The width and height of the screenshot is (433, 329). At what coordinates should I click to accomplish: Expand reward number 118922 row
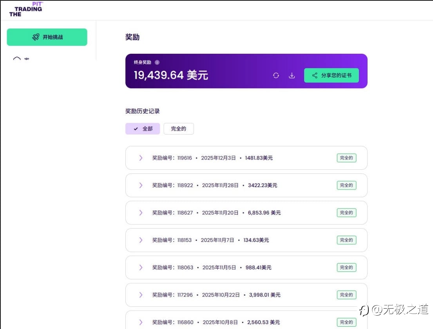coord(141,185)
